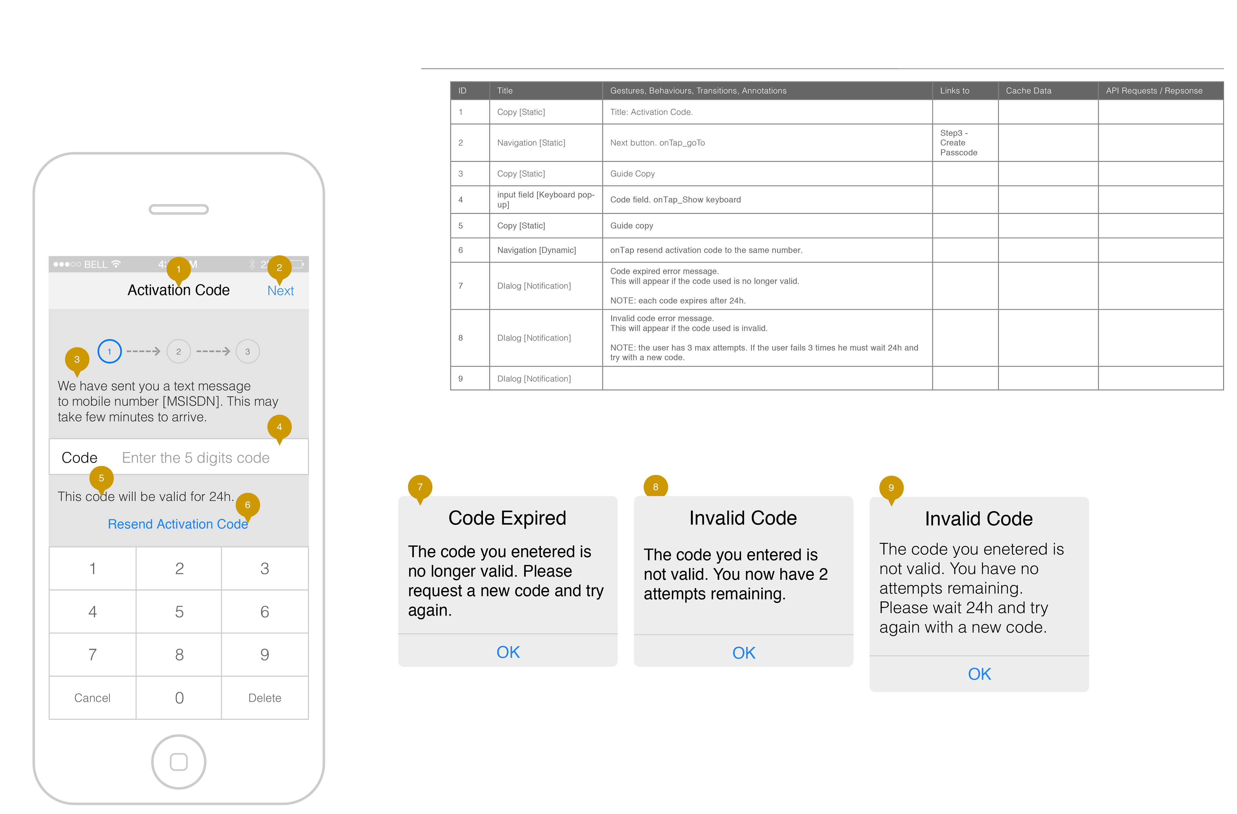Click OK in Code Expired dialog
1237x814 pixels.
click(x=508, y=652)
